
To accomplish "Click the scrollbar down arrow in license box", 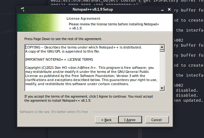I will point(162,88).
